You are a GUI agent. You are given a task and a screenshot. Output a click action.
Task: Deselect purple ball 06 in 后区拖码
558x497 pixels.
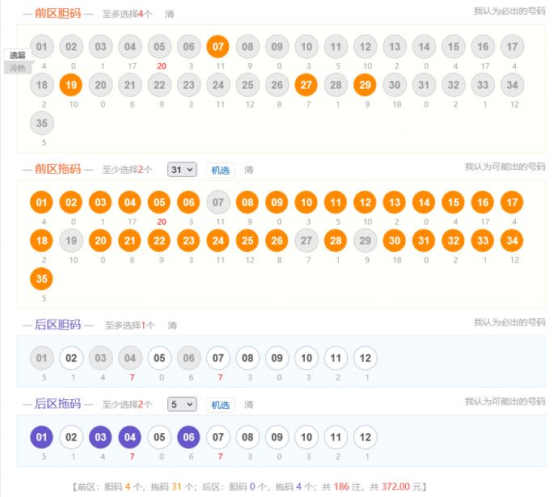[x=188, y=437]
